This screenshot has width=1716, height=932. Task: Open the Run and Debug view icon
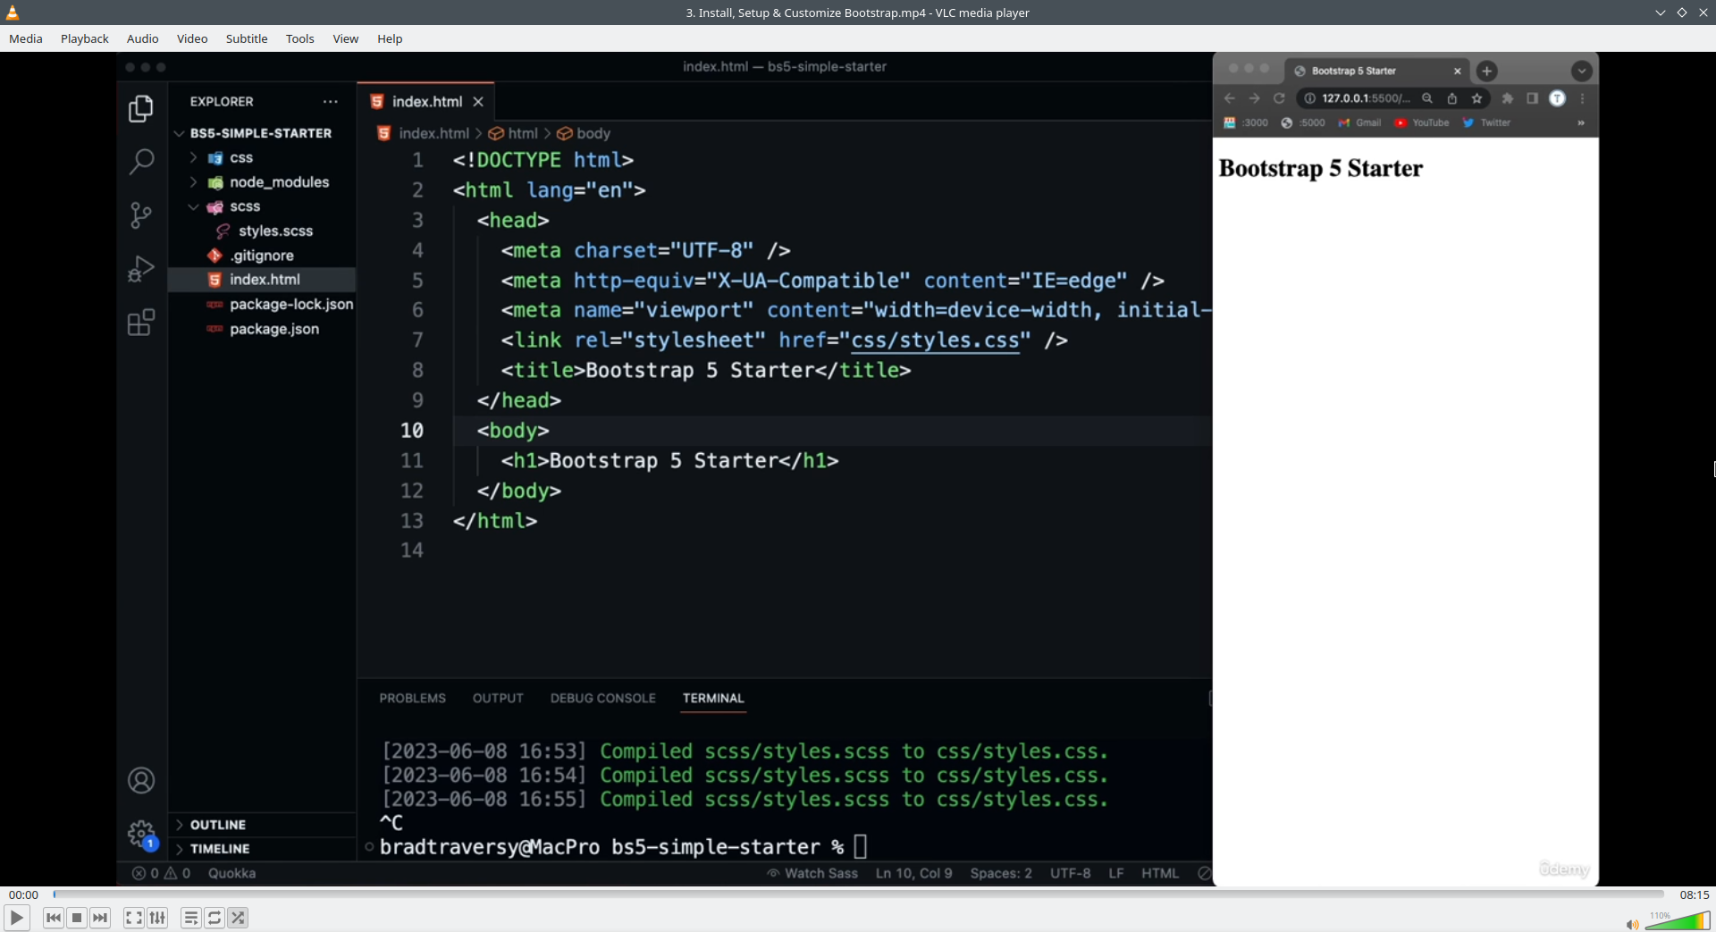point(141,268)
